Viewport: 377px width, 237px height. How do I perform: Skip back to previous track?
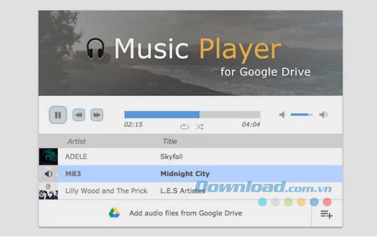[x=78, y=115]
